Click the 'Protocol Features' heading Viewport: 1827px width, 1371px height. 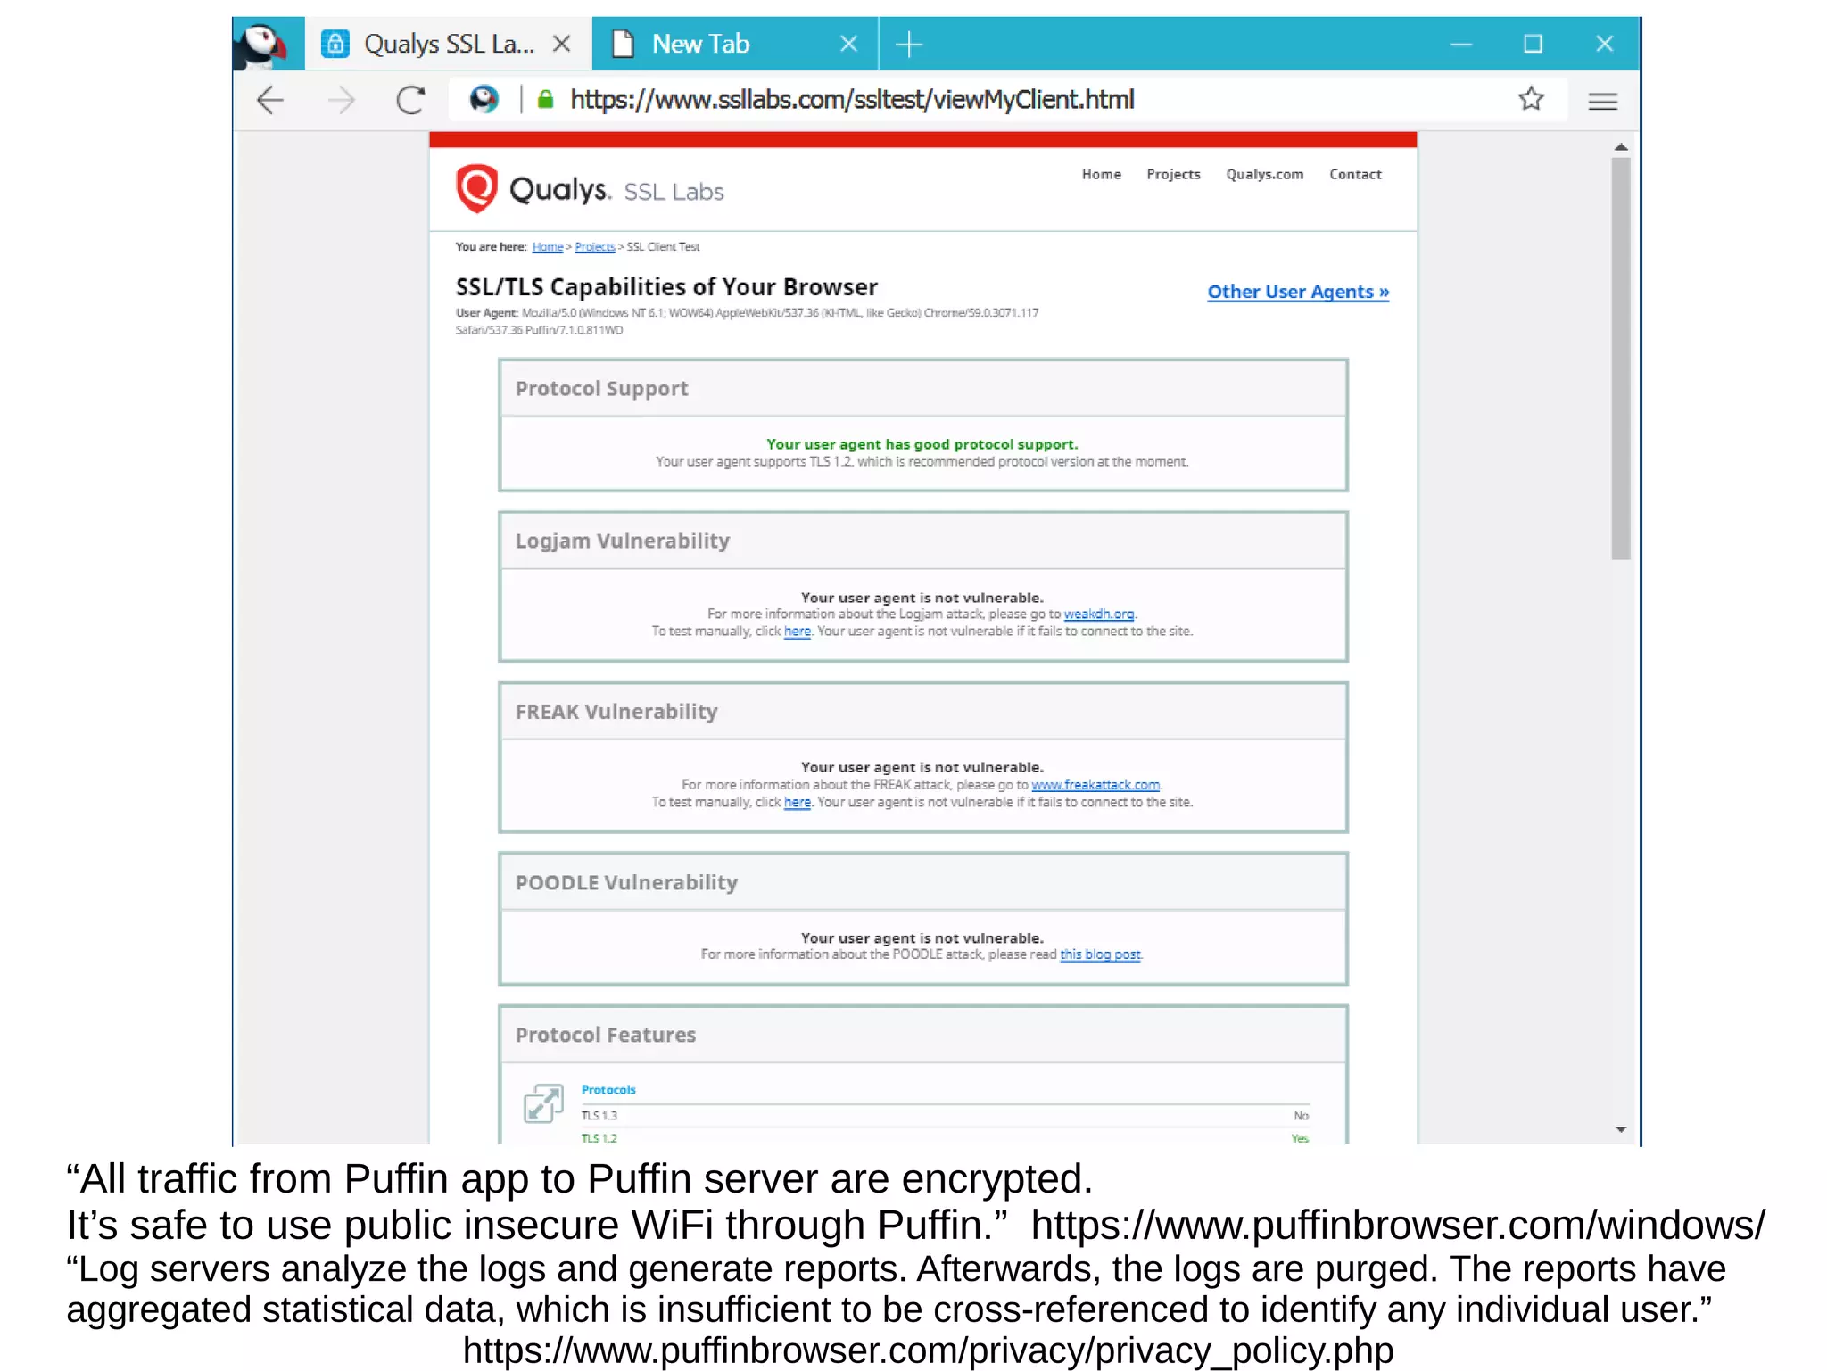[605, 1035]
